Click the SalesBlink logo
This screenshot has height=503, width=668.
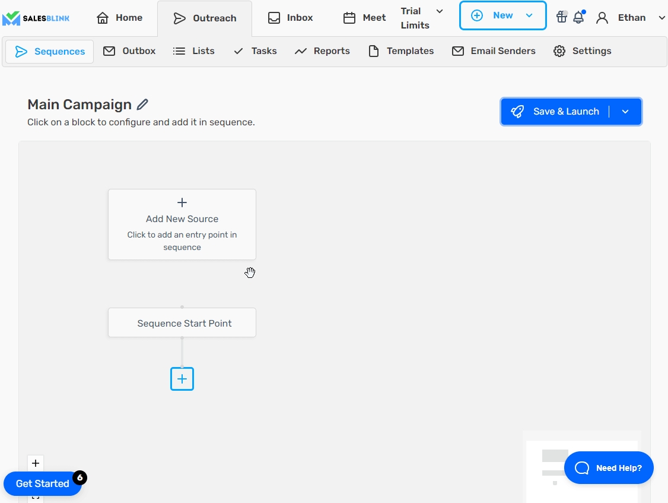[x=36, y=18]
